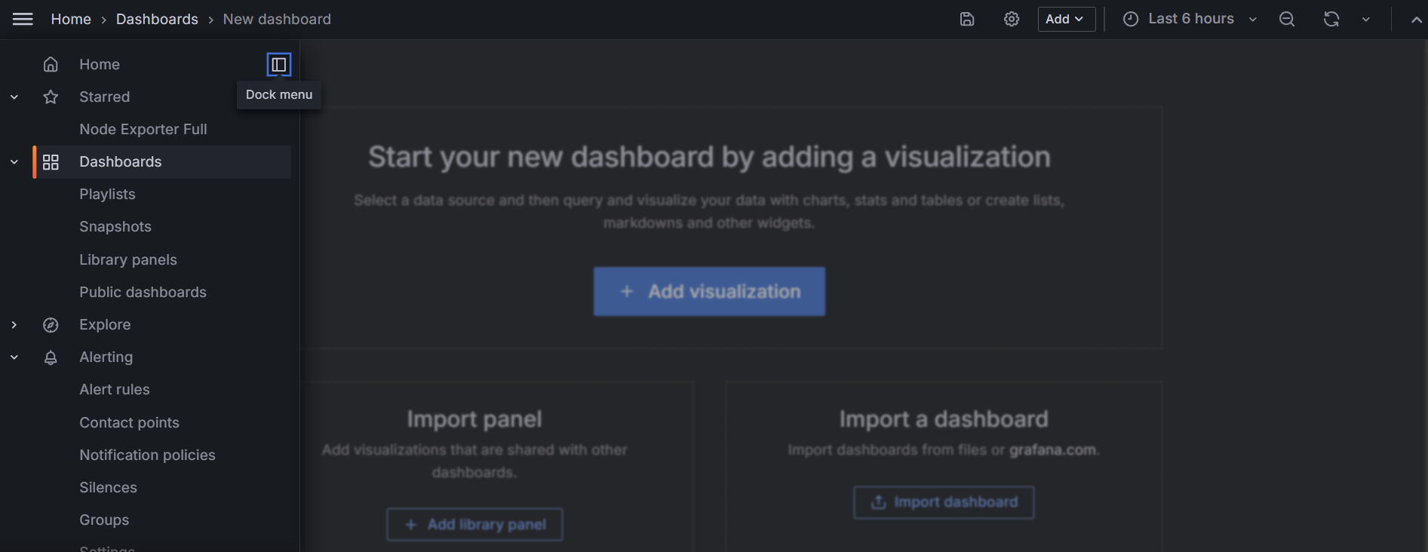
Task: Click the Starred star icon
Action: [x=51, y=97]
